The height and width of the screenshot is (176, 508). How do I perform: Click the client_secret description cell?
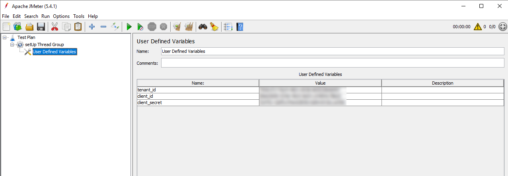click(443, 103)
